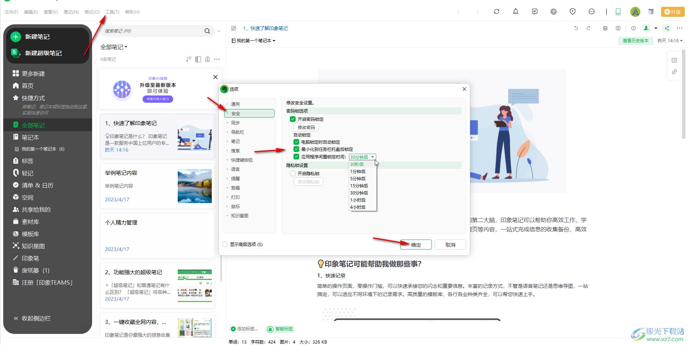Toggle 电脑锁定时自动锁定 checkbox
Viewport: 688px width, 345px height.
coord(296,142)
